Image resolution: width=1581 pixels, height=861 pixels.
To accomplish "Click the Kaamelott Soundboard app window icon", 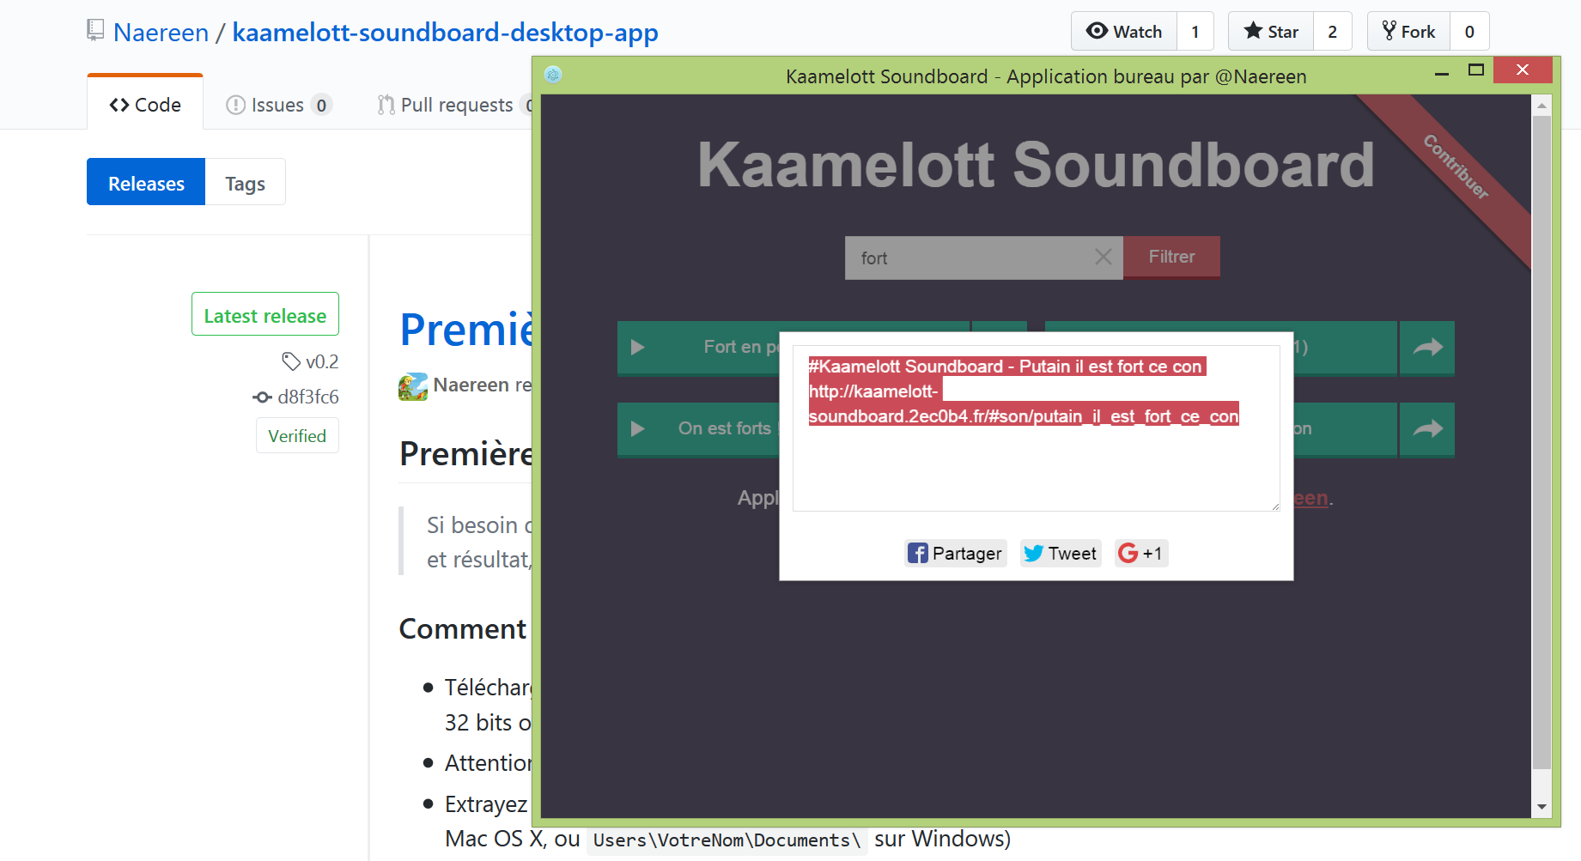I will pyautogui.click(x=553, y=75).
